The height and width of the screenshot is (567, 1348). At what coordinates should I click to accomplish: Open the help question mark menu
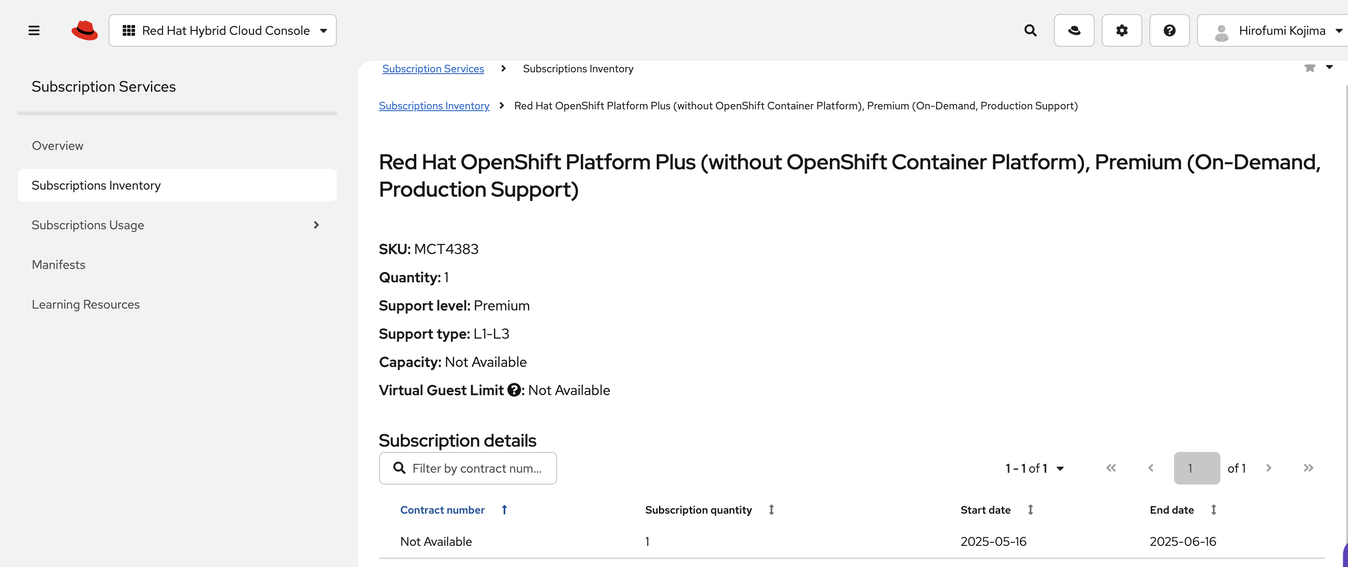(x=1169, y=30)
